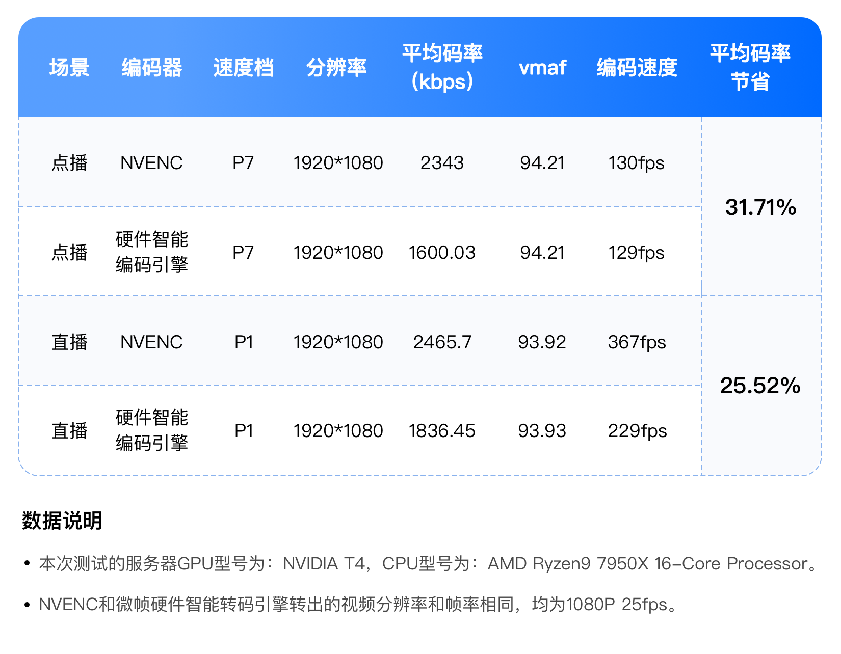Click the 编码器 column header
The width and height of the screenshot is (841, 654).
[x=151, y=67]
